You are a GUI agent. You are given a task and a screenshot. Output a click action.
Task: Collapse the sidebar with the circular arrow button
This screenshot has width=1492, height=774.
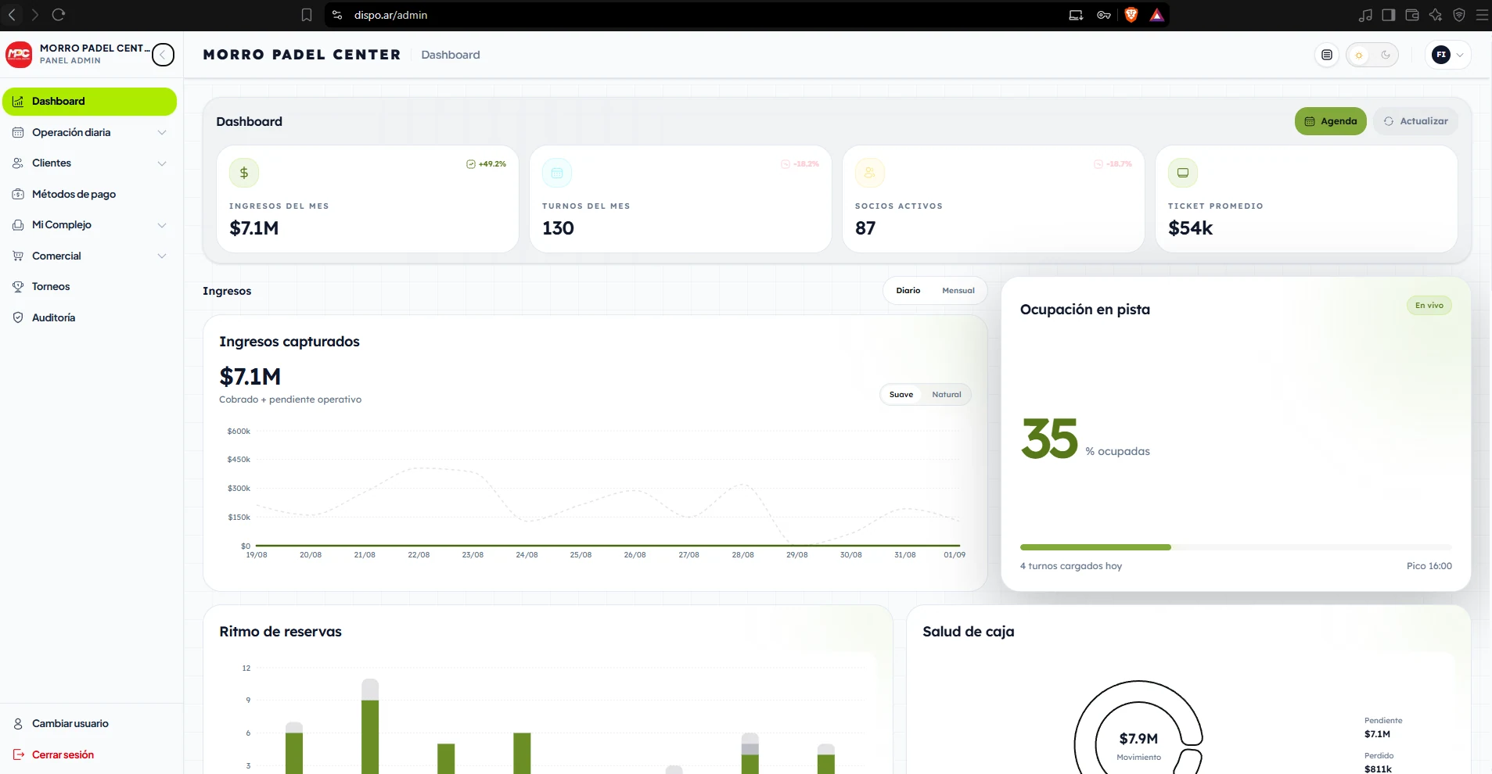coord(163,55)
